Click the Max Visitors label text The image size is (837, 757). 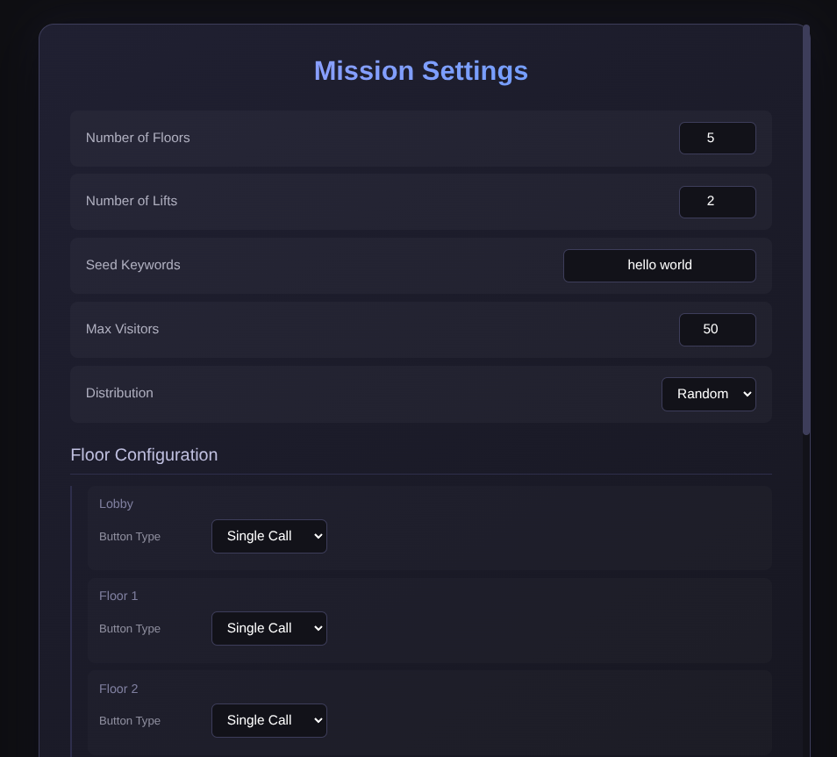coord(122,329)
